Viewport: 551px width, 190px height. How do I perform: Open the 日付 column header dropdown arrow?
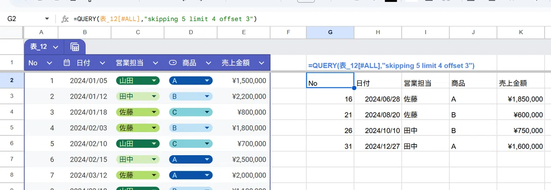click(x=102, y=63)
